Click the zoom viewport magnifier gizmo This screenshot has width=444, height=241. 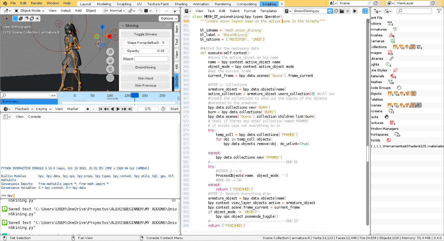[110, 52]
